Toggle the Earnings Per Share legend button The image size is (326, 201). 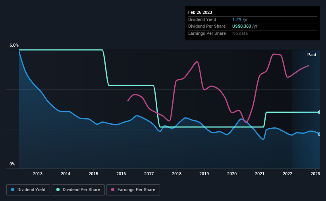pos(133,190)
